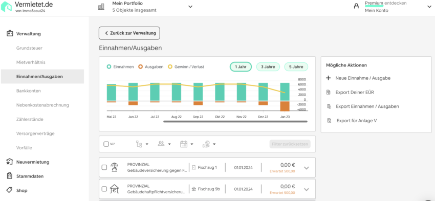Click the Vermietet.de house logo
The height and width of the screenshot is (201, 435).
click(x=7, y=7)
